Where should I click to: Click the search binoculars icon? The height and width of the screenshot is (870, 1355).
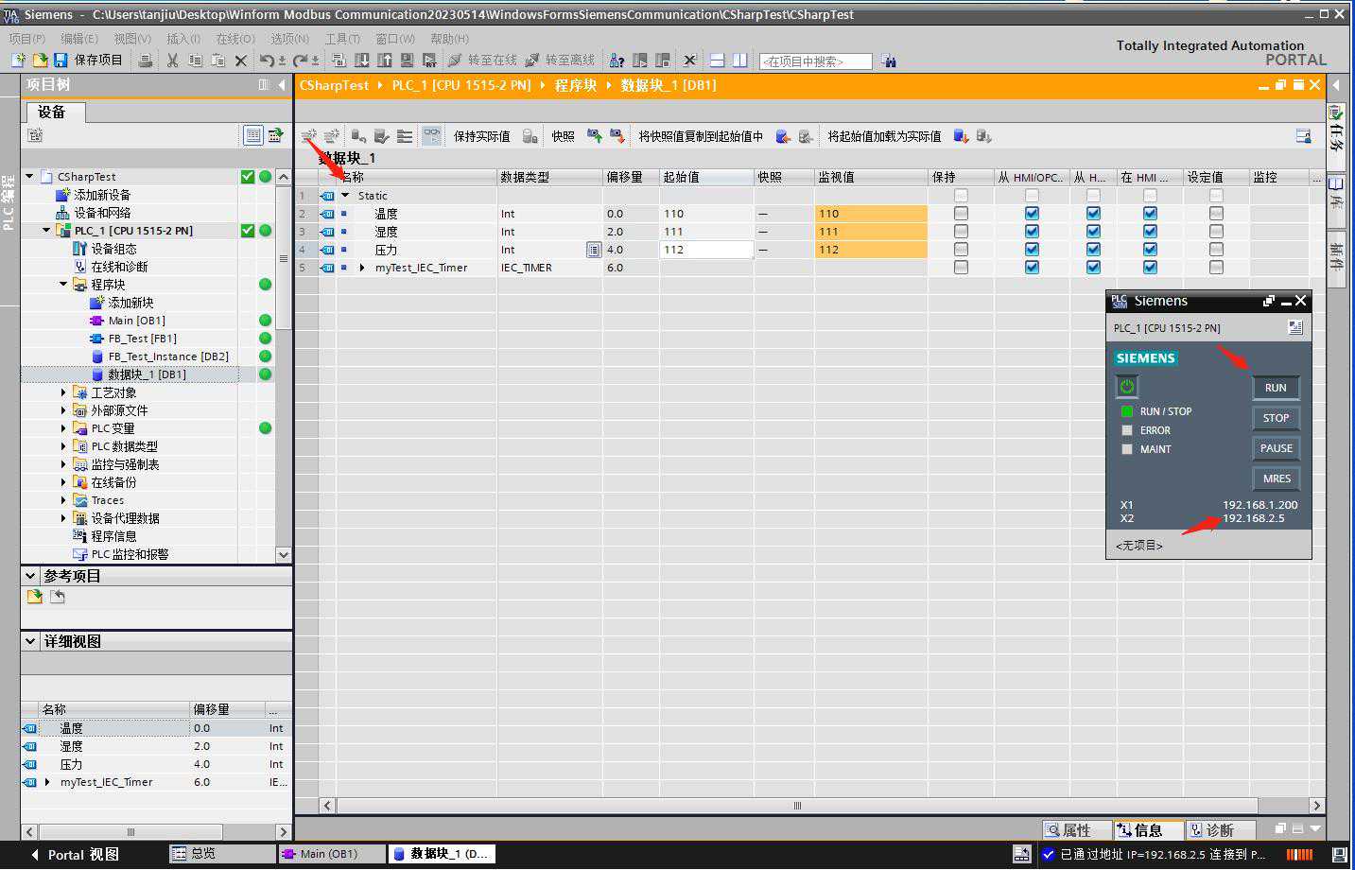[x=889, y=61]
